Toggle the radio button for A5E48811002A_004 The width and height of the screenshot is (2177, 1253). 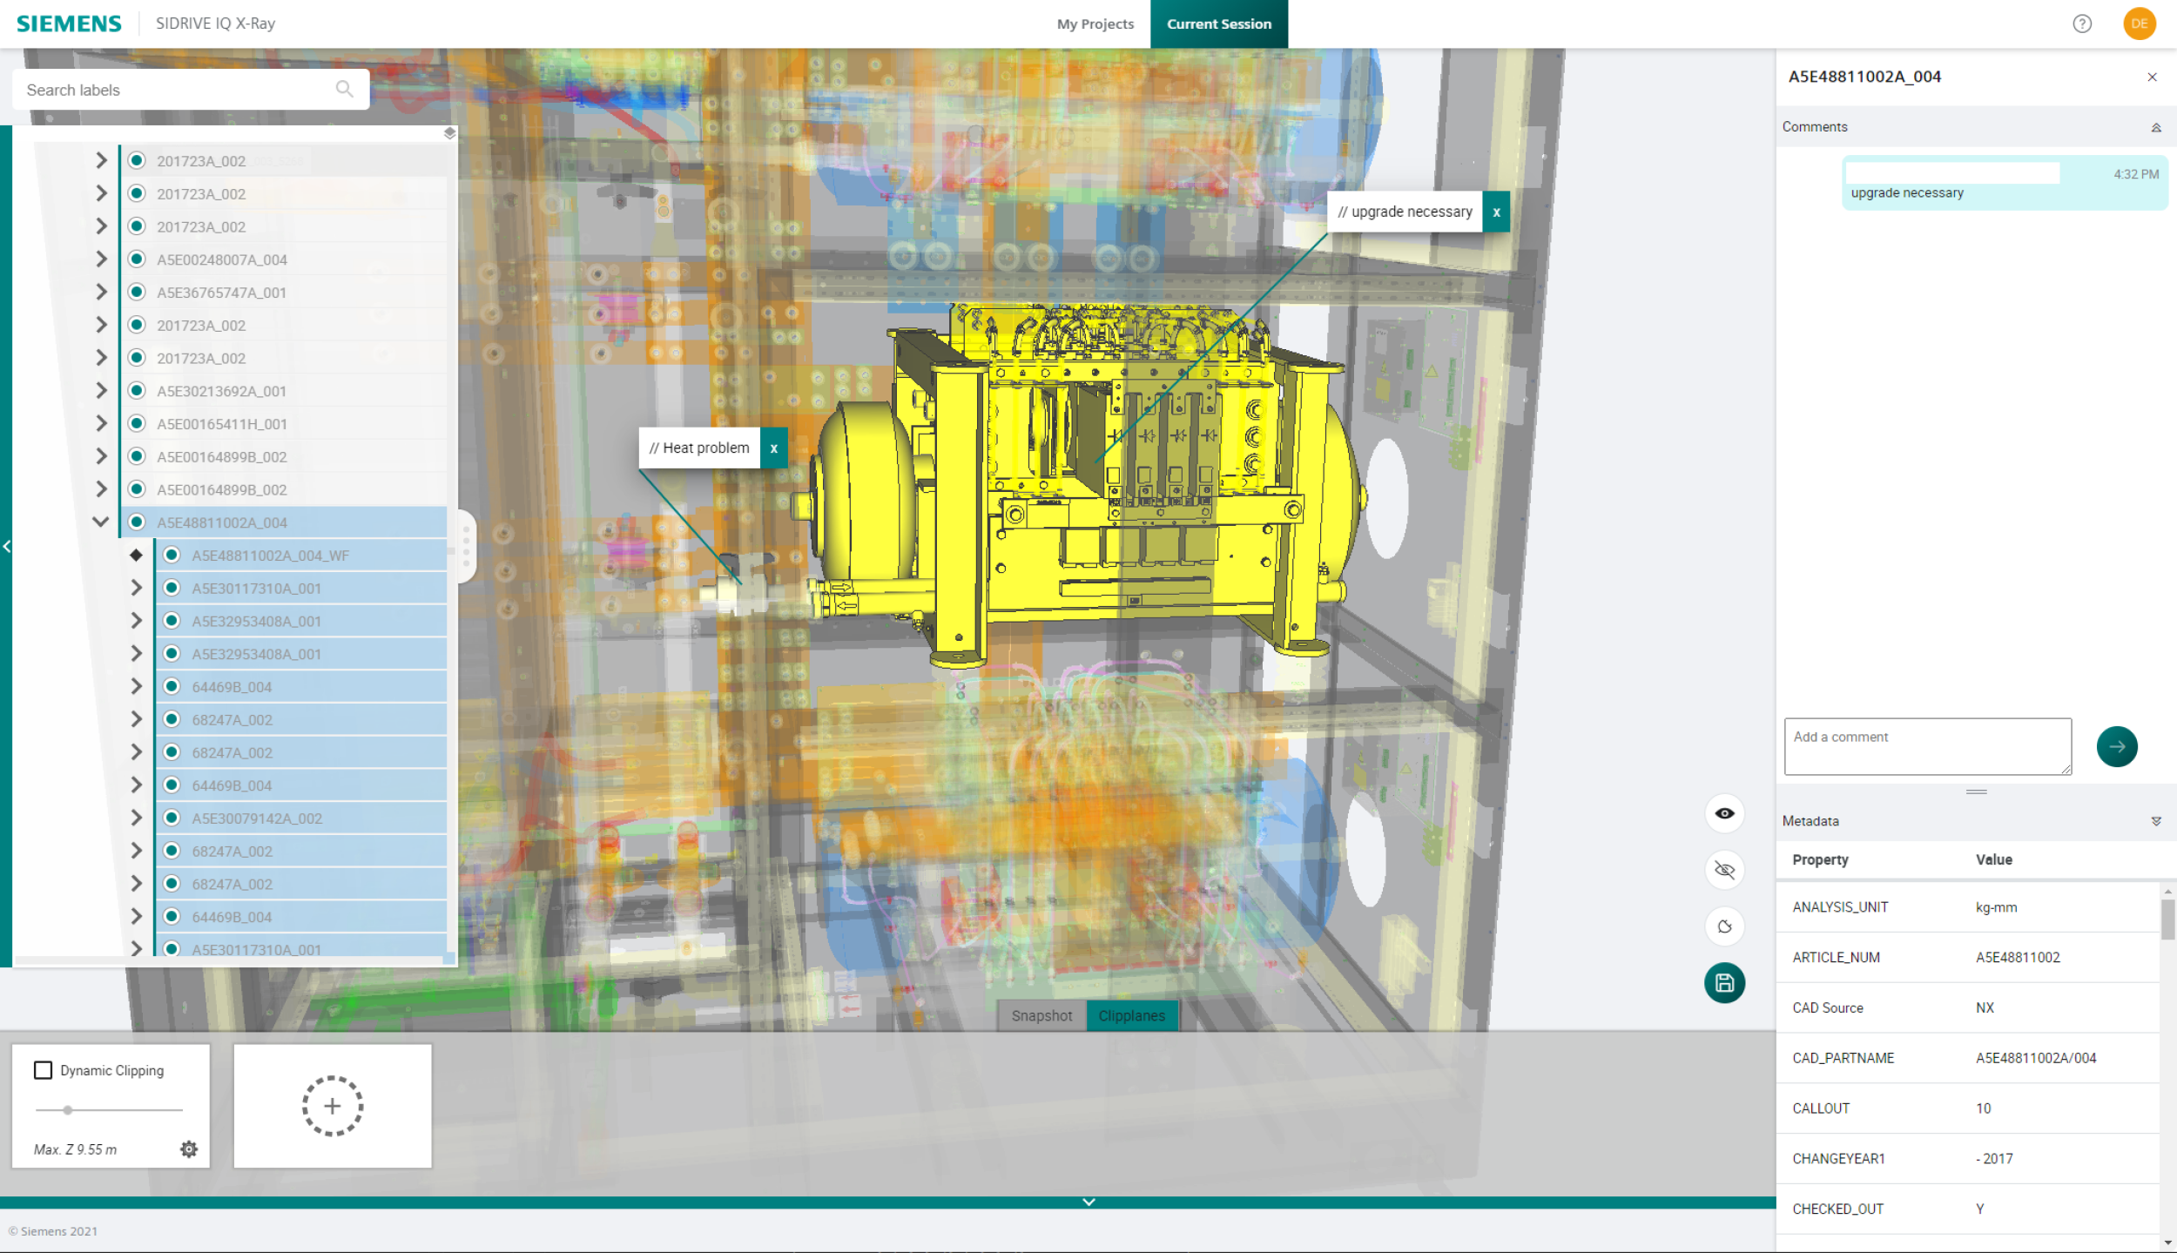click(x=137, y=522)
